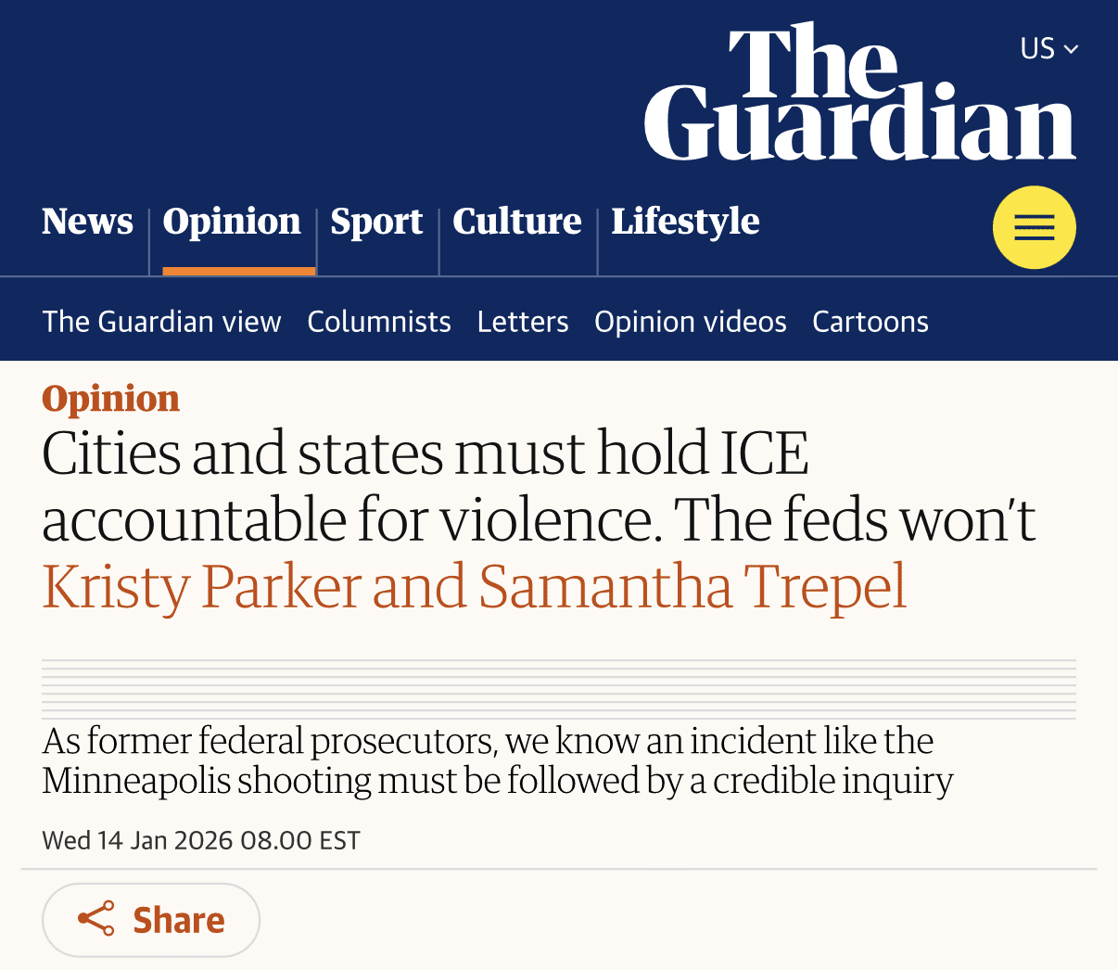Select the Opinion navigation tab
The height and width of the screenshot is (970, 1118).
click(x=232, y=222)
